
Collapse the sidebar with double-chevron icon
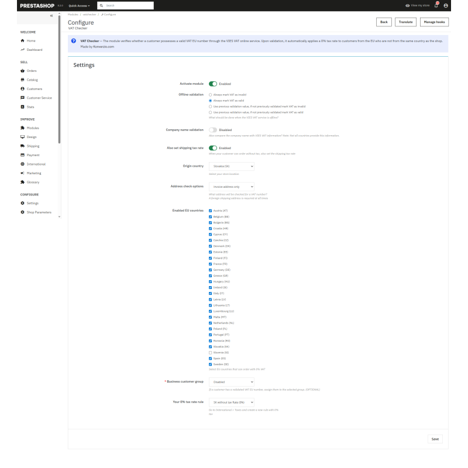(x=51, y=16)
